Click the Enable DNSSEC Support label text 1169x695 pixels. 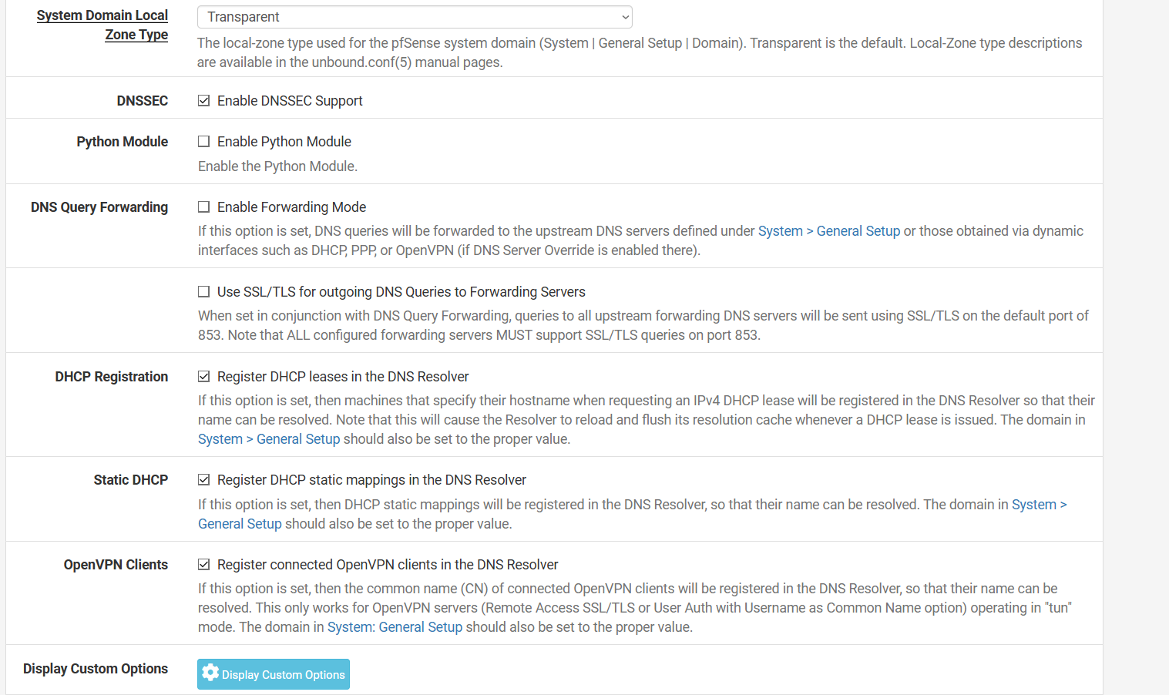tap(290, 101)
